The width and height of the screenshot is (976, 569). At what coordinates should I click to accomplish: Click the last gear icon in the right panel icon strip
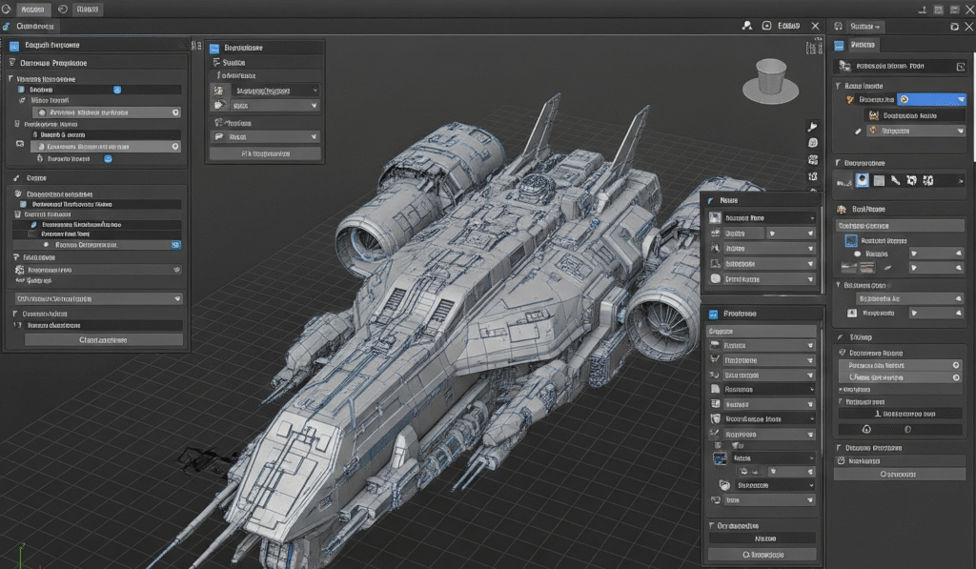(x=928, y=180)
